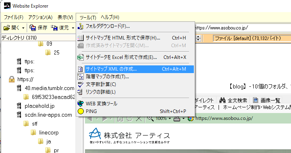Click the 復元 restore toolbar button

(60, 28)
